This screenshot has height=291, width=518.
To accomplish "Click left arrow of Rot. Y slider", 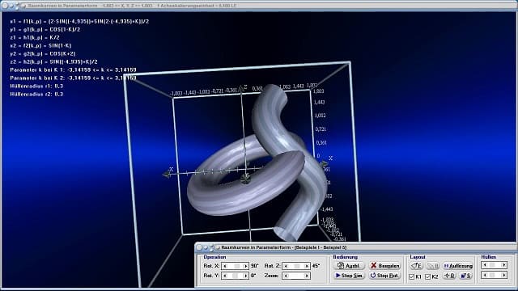I will (x=225, y=276).
